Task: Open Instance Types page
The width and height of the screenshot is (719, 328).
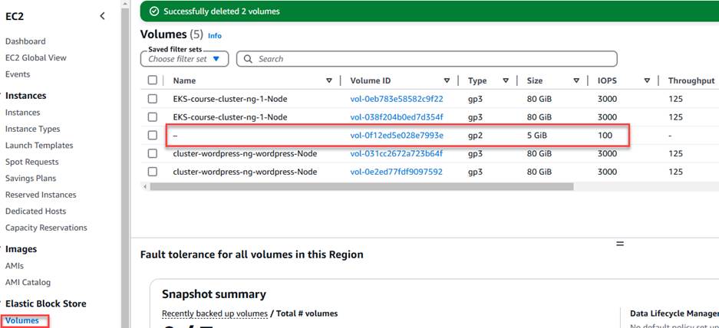Action: click(x=32, y=129)
